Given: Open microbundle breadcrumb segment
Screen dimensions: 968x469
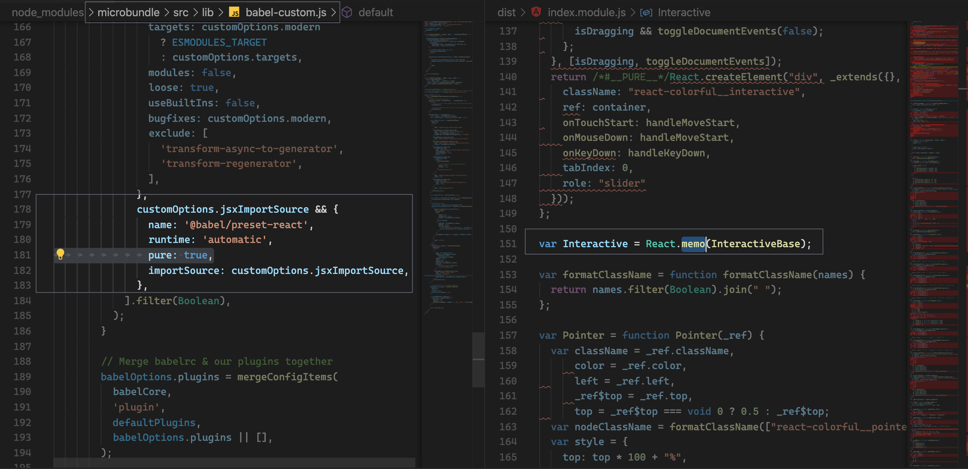Looking at the screenshot, I should (x=128, y=12).
